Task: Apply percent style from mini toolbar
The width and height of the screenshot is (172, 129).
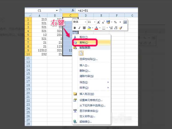Action: point(115,22)
